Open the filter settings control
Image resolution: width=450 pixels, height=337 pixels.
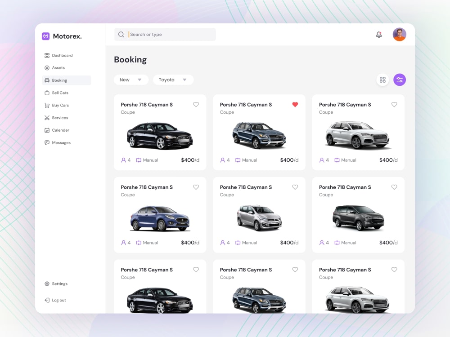(400, 80)
